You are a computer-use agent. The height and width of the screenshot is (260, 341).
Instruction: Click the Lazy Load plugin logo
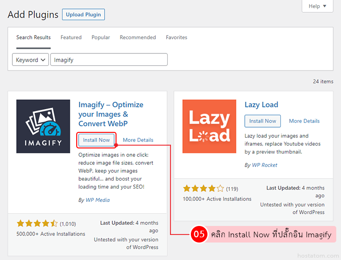pos(209,126)
